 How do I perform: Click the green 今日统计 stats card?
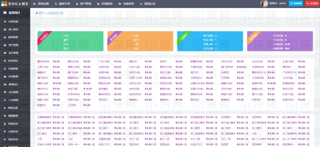point(70,41)
